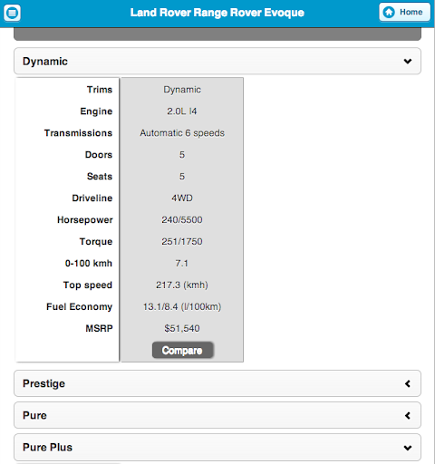Viewport: 435px width, 464px height.
Task: Click the Engine 2.0L I4 value
Action: coord(182,111)
